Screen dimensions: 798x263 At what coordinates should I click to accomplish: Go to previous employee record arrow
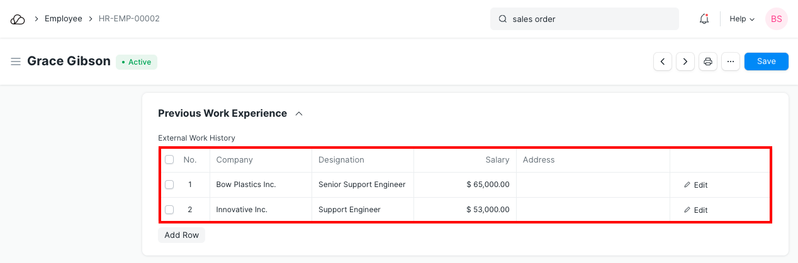point(663,62)
